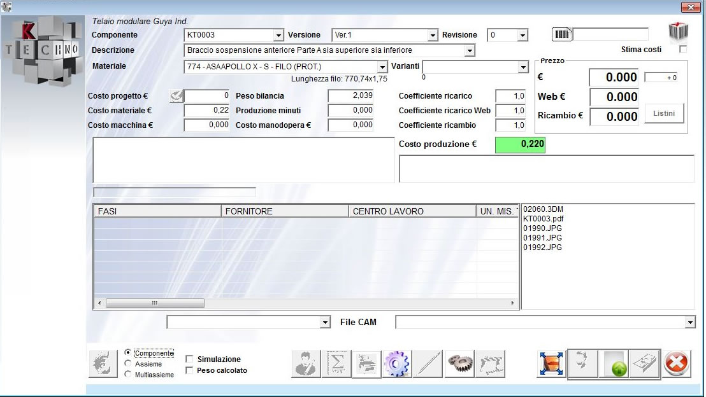706x397 pixels.
Task: Click the app icon in title bar
Action: pos(6,6)
